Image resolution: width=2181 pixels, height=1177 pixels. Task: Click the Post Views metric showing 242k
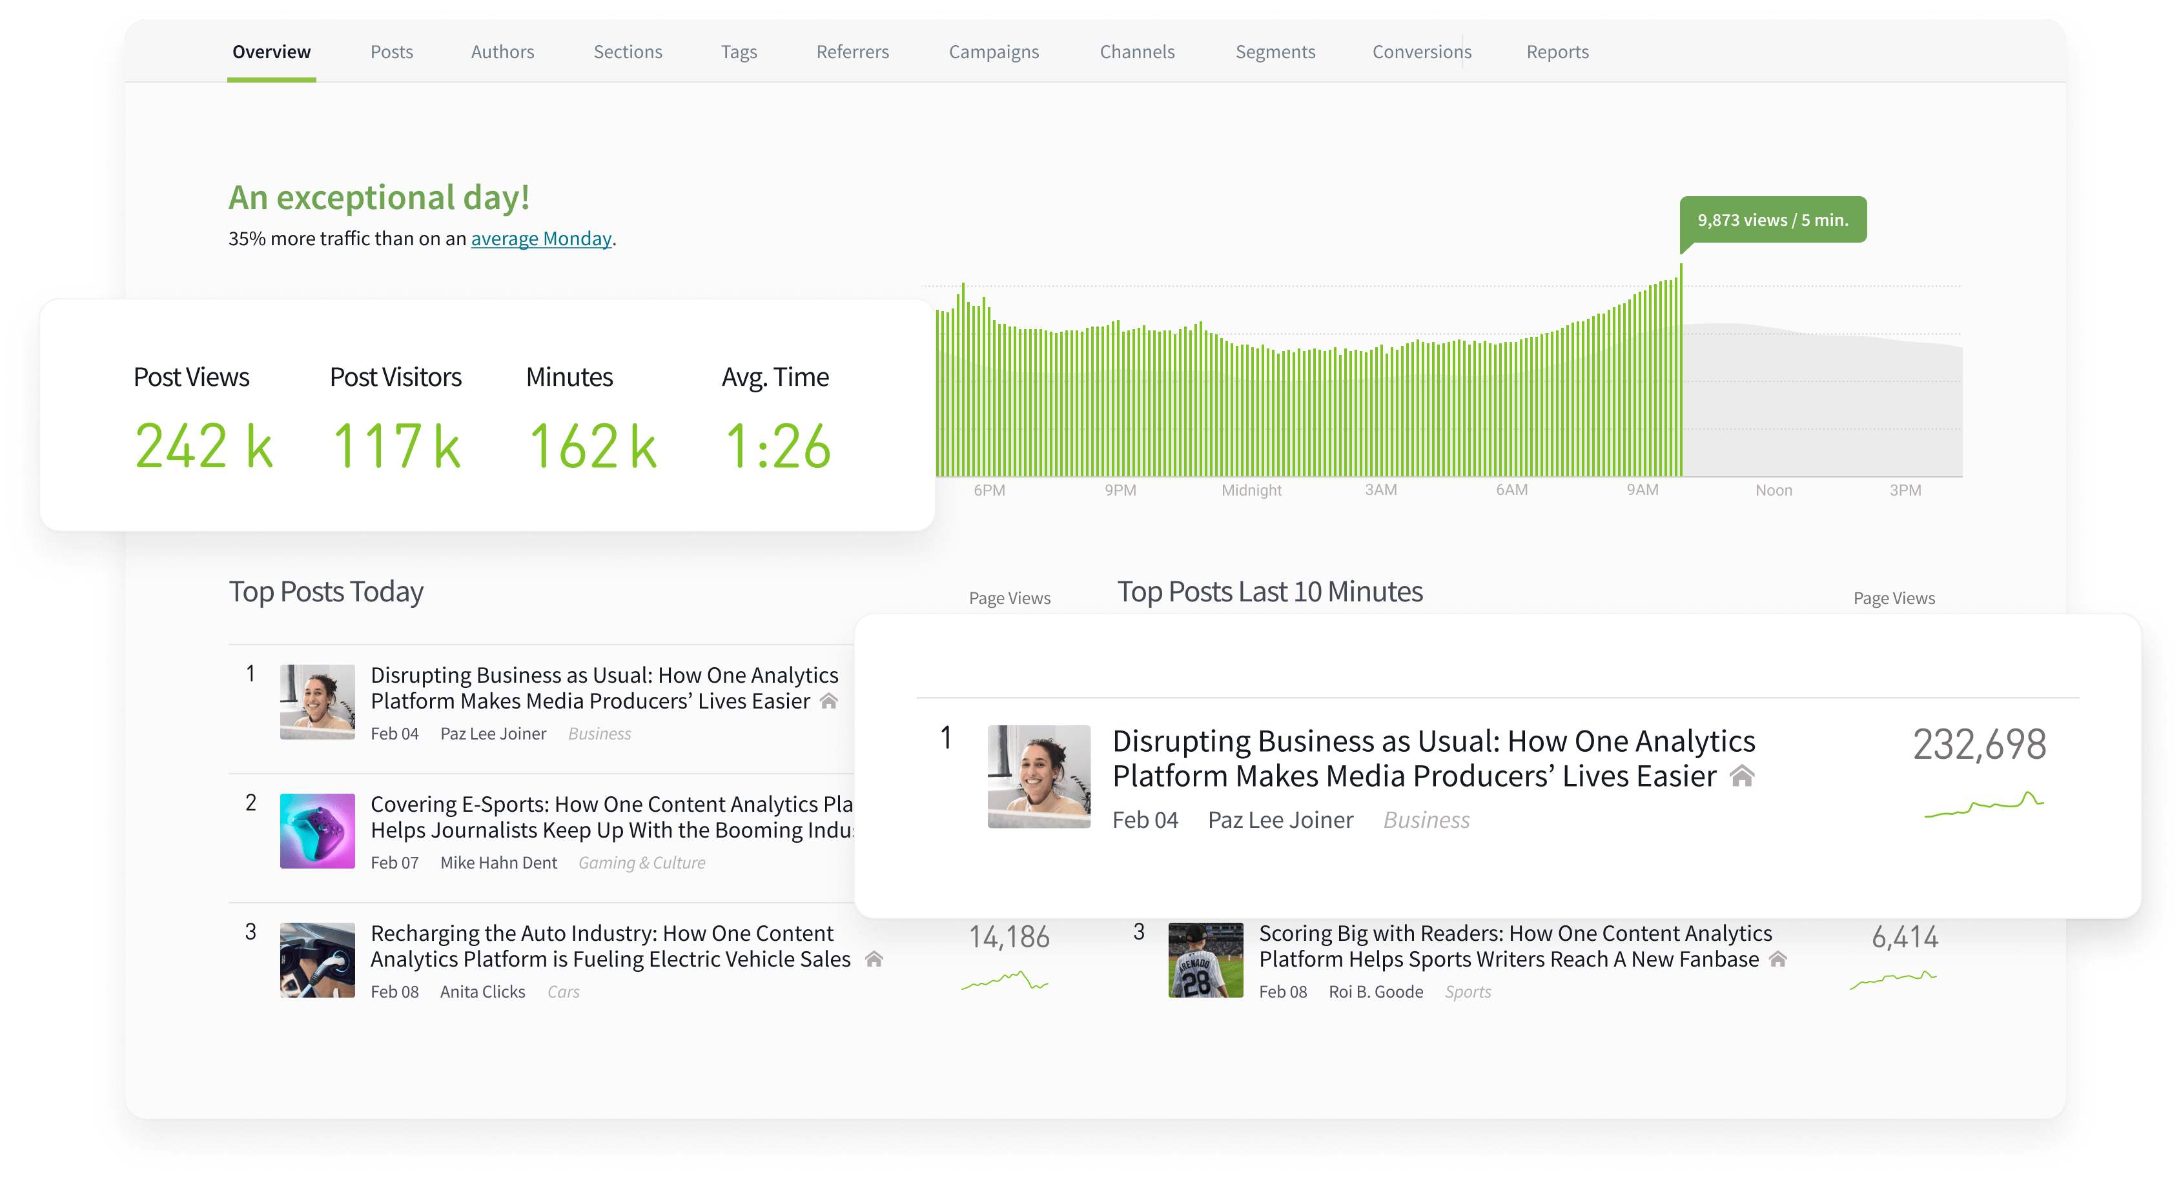[202, 441]
